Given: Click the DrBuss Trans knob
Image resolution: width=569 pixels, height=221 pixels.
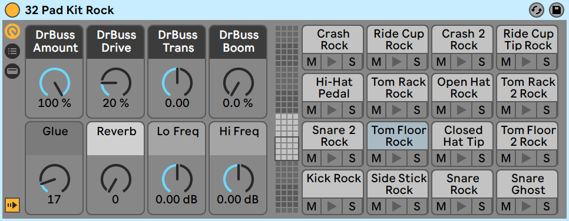Looking at the screenshot, I should pyautogui.click(x=177, y=83).
